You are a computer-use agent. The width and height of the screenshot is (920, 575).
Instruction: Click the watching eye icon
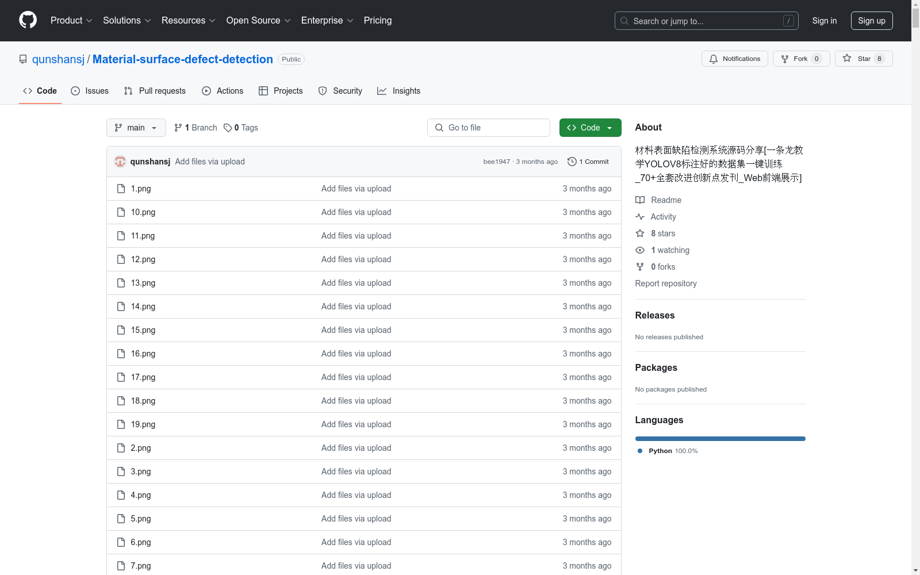pos(640,250)
